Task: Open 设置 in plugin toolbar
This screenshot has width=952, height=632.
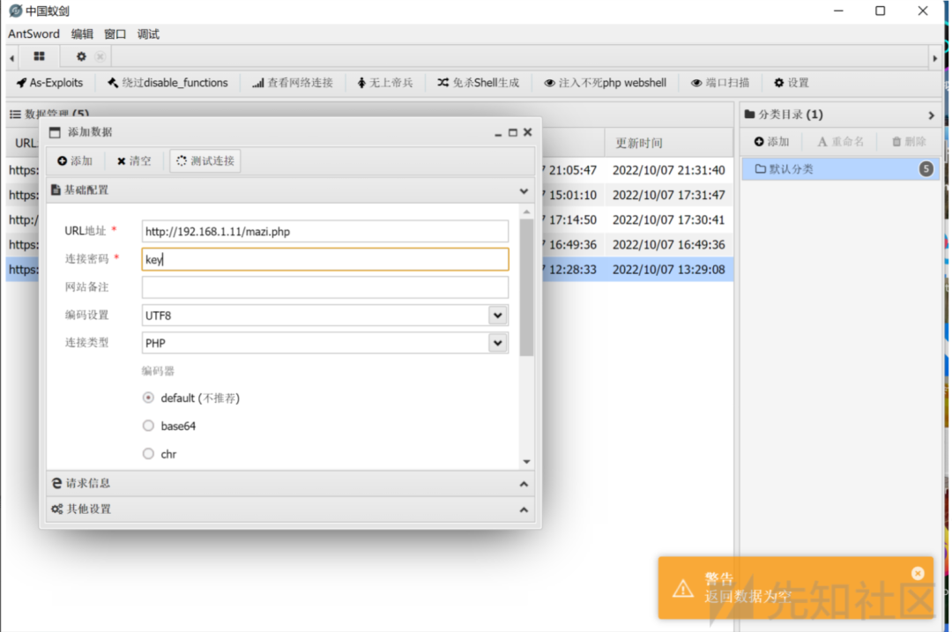Action: click(x=791, y=83)
